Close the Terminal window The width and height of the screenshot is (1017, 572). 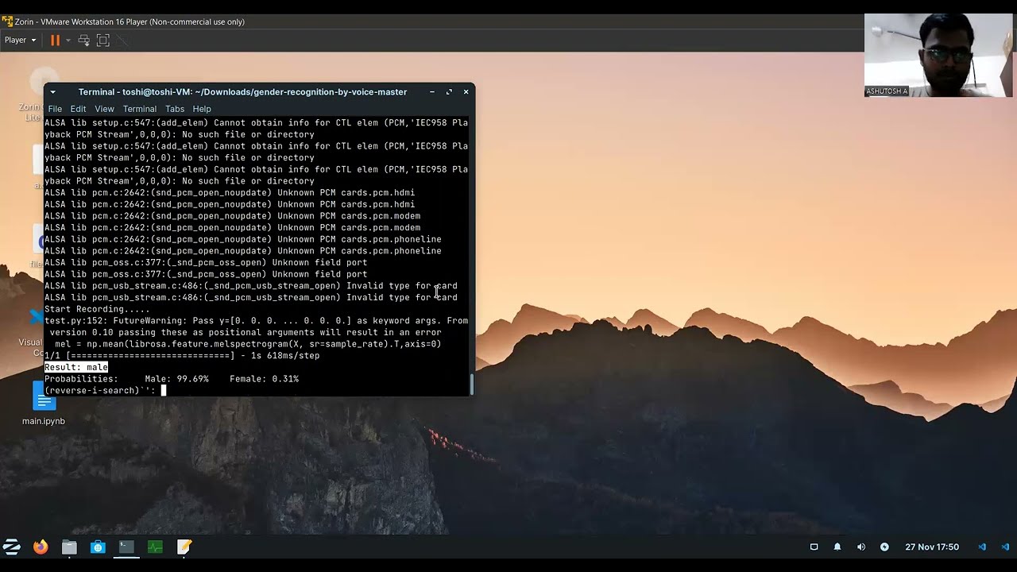coord(466,92)
